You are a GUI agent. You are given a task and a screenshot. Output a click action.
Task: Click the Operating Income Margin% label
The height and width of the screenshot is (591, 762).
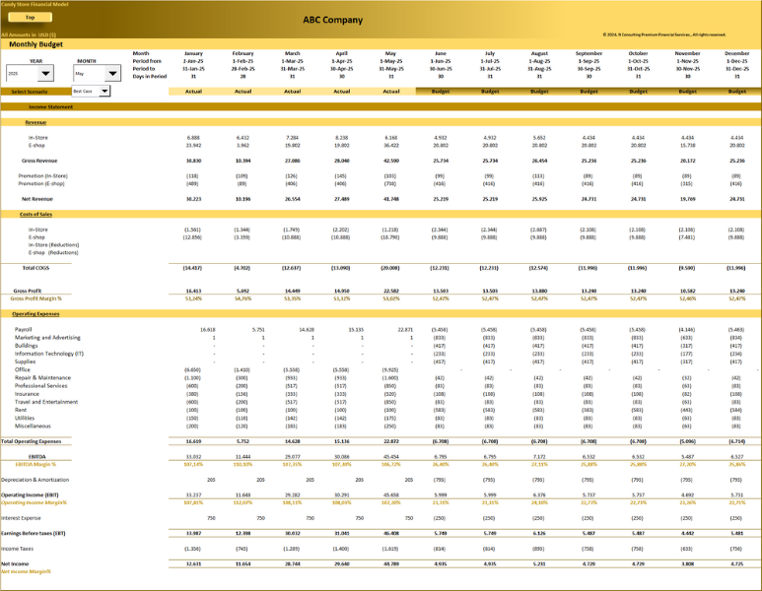[35, 502]
